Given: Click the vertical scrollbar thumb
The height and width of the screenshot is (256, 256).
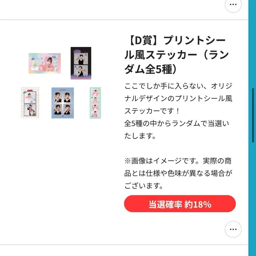Looking at the screenshot, I should click(253, 115).
